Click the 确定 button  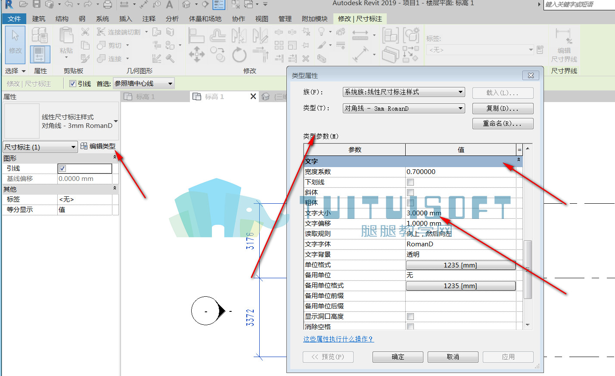(x=398, y=357)
